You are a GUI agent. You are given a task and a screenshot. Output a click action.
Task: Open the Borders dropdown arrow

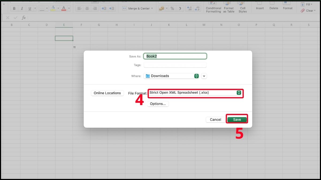47,9
